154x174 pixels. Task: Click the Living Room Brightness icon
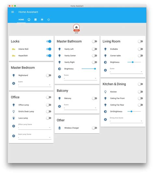click(x=105, y=62)
